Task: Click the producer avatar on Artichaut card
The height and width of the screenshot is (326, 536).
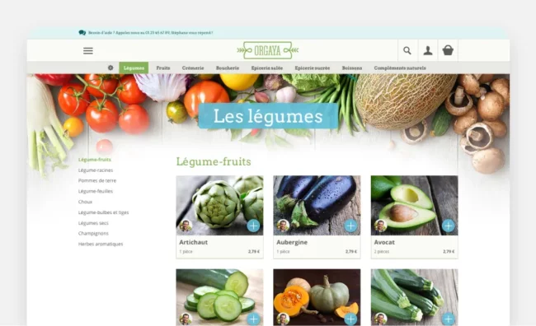Action: pos(186,226)
